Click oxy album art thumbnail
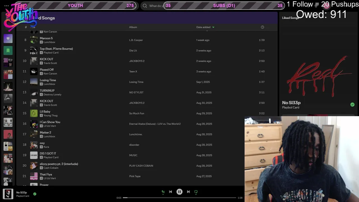This screenshot has width=359, height=202. click(34, 145)
